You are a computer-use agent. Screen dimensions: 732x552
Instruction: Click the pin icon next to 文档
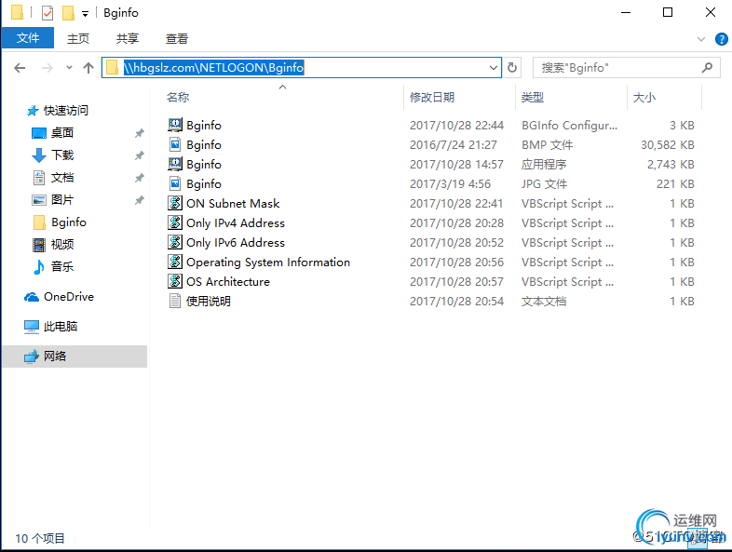coord(139,178)
